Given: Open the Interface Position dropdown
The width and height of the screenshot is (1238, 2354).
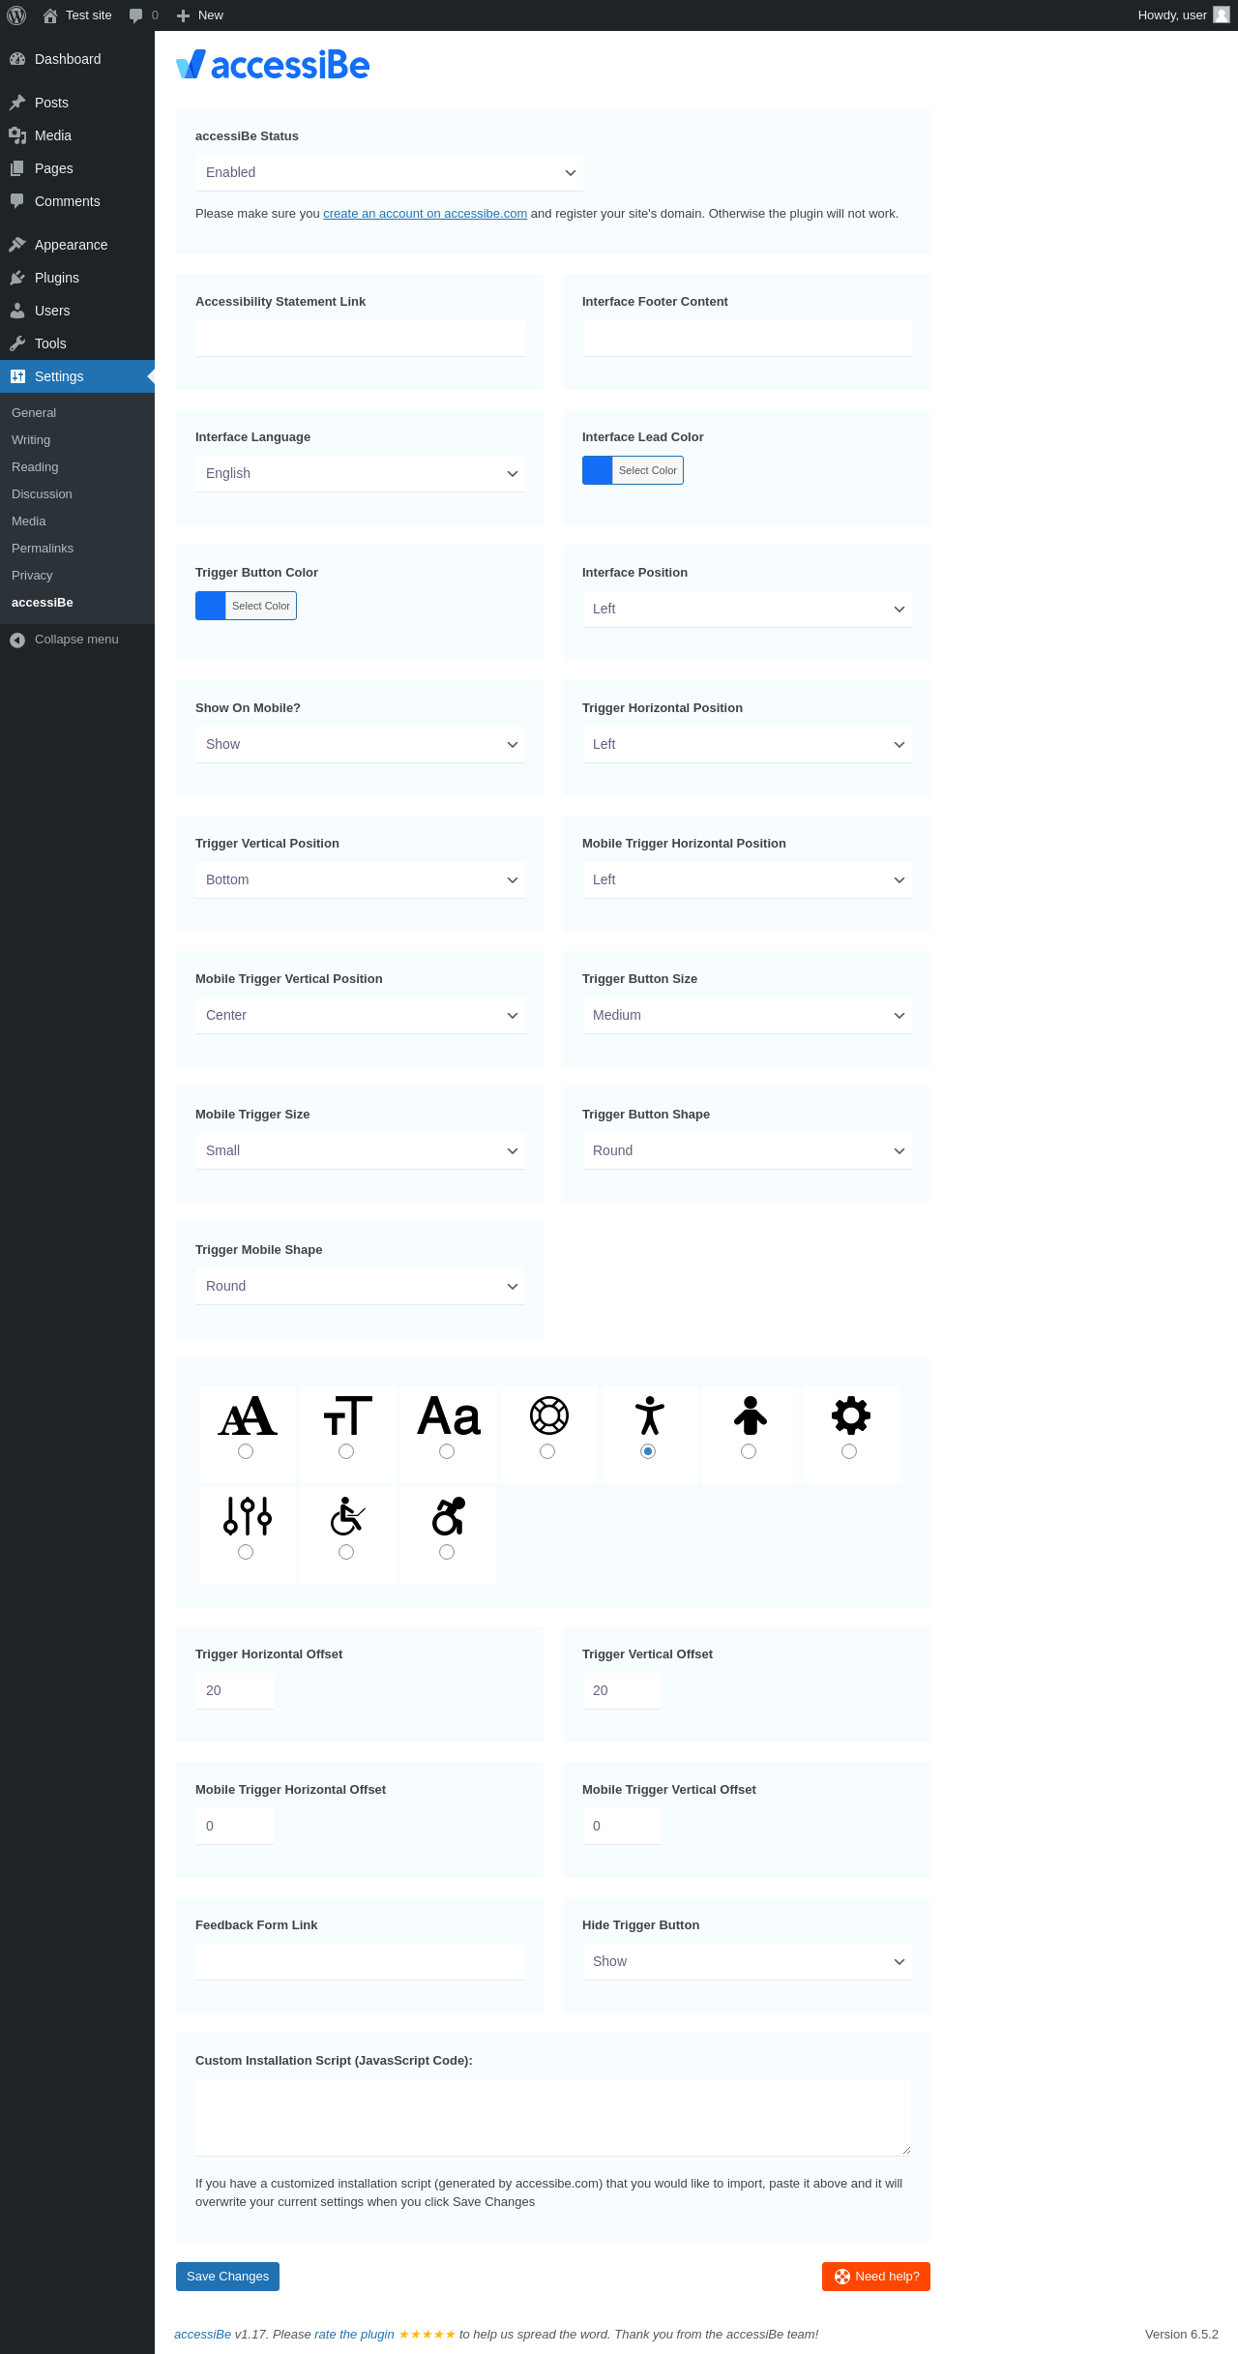Looking at the screenshot, I should (747, 609).
